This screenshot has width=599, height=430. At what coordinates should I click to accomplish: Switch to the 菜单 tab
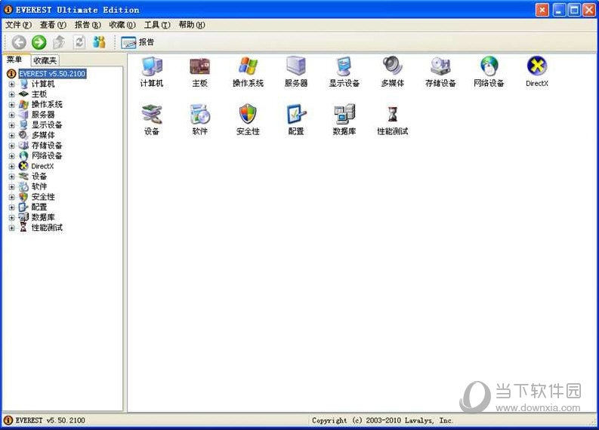tap(14, 60)
